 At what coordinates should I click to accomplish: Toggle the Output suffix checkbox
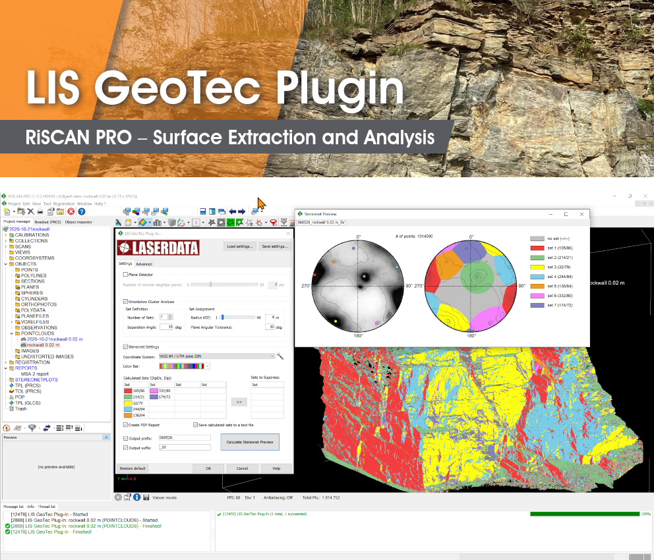pos(125,448)
